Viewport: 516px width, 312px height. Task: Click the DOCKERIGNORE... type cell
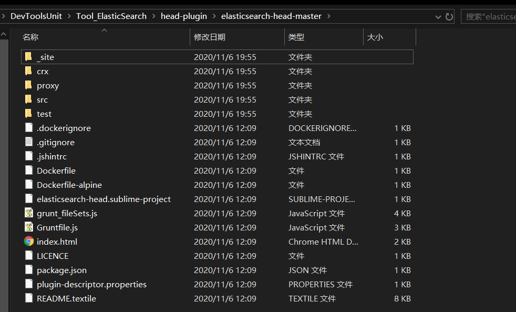(323, 128)
